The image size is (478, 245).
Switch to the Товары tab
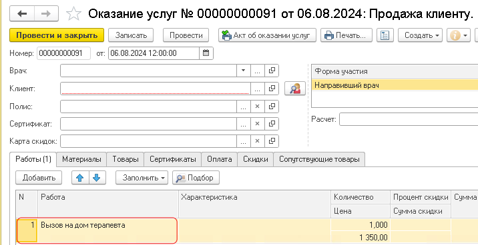[x=126, y=159]
